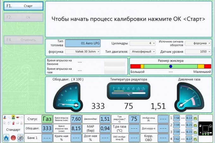
Task: Click the Тип топлива 01 Aero LPG field
Action: coord(83,43)
